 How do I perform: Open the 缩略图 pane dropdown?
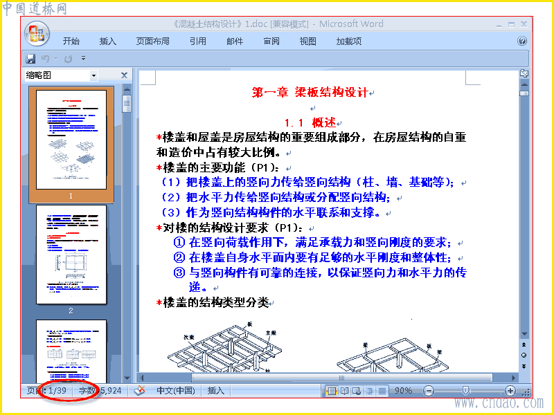coord(93,75)
